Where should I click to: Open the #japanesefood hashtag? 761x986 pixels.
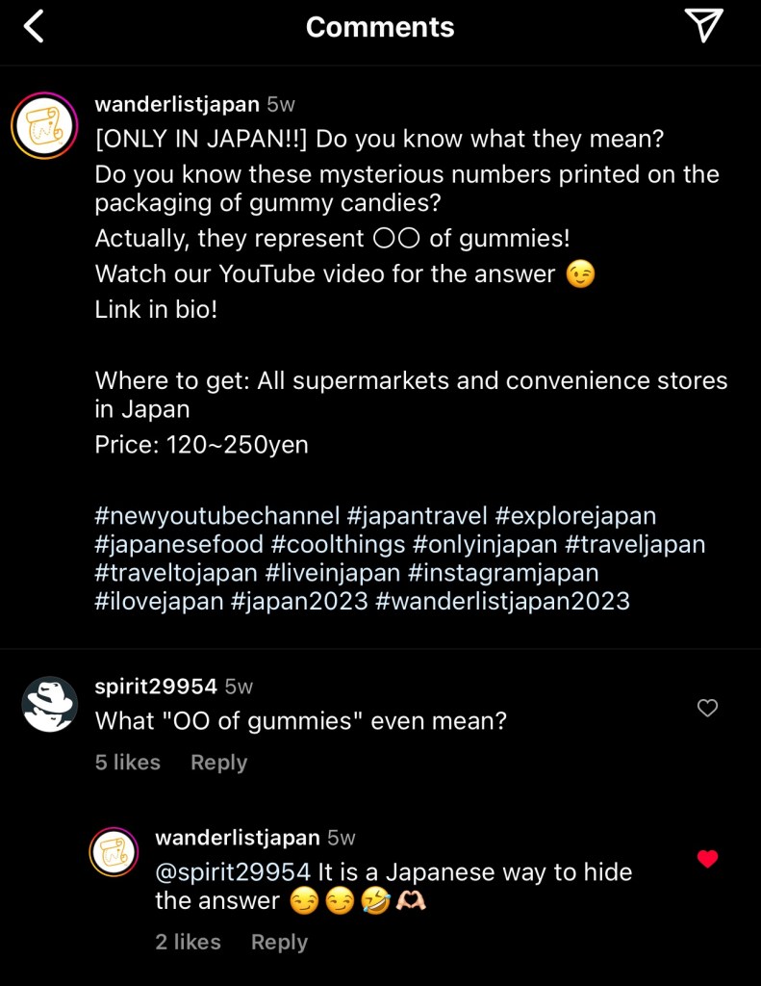pos(179,544)
